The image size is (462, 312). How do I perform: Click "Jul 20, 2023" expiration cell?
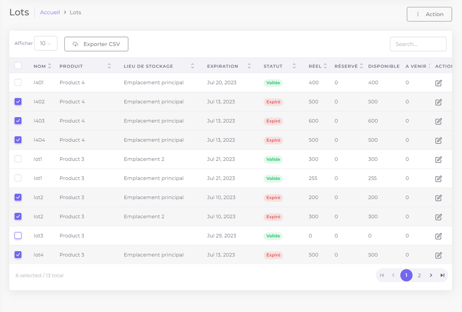click(x=222, y=83)
